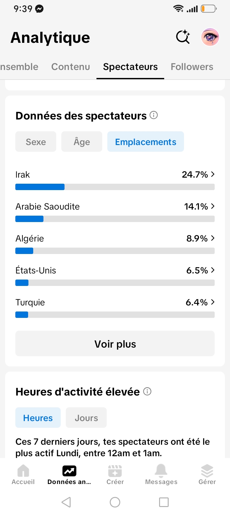Viewport: 230px width, 515px height.
Task: Expand Arabie Saoudite 14.1% chevron
Action: click(213, 206)
